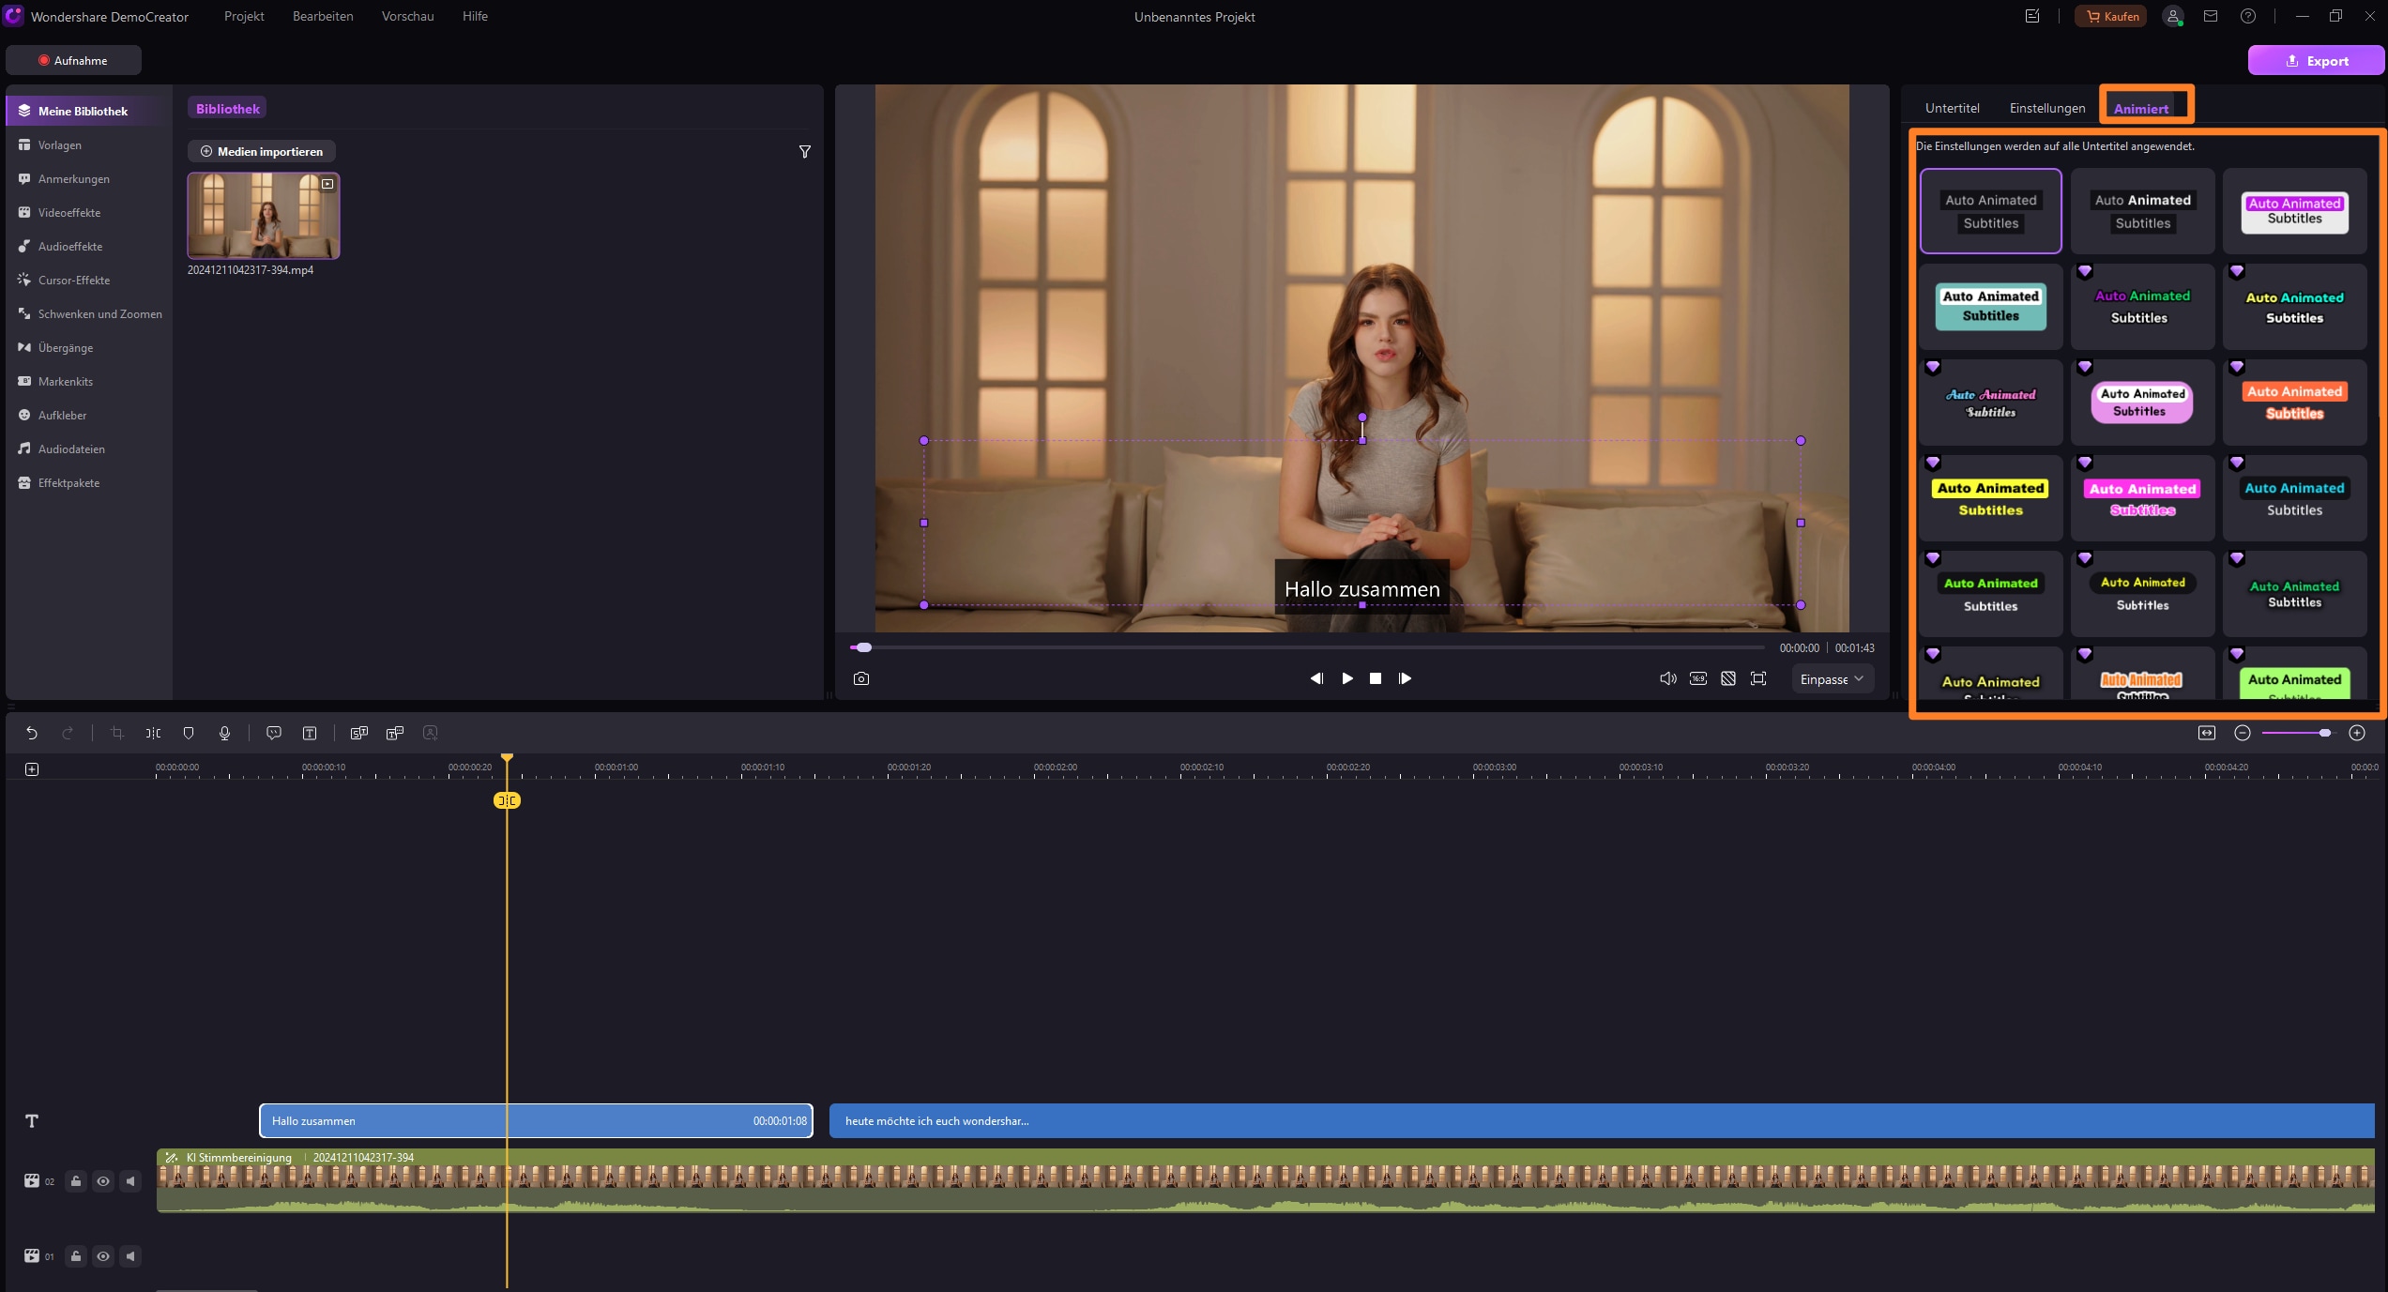Select the 'Hallo zusammen' subtitle clip
Image resolution: width=2388 pixels, height=1292 pixels.
pyautogui.click(x=536, y=1120)
